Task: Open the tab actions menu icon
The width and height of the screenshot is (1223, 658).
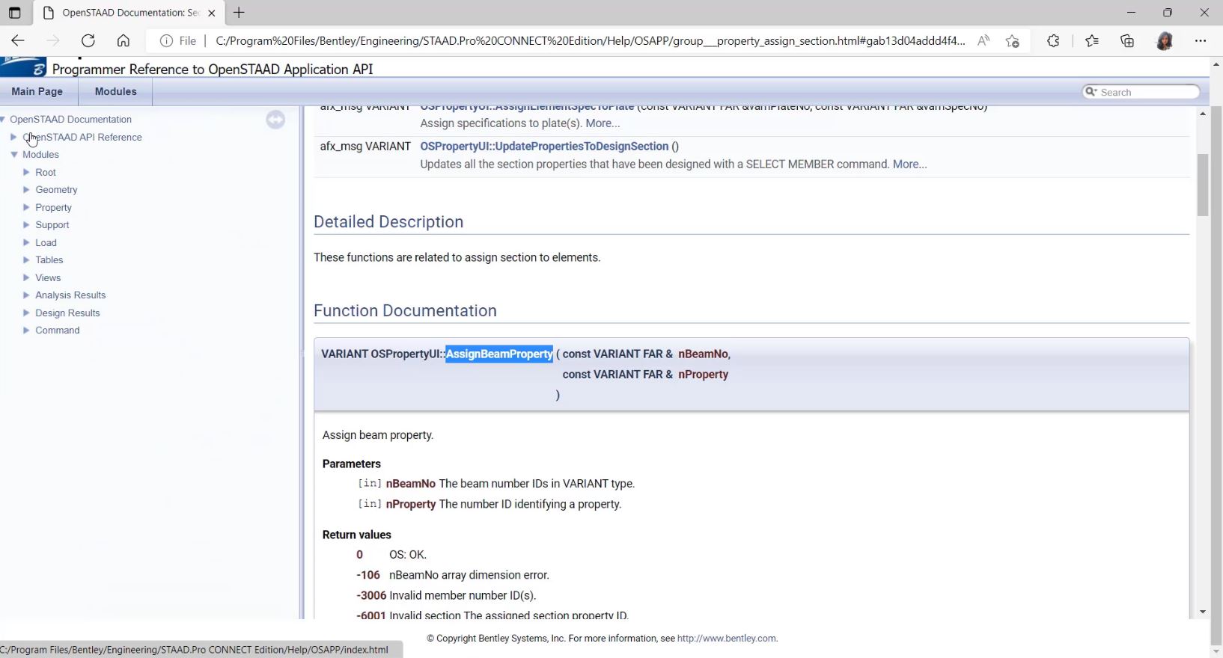Action: 14,13
